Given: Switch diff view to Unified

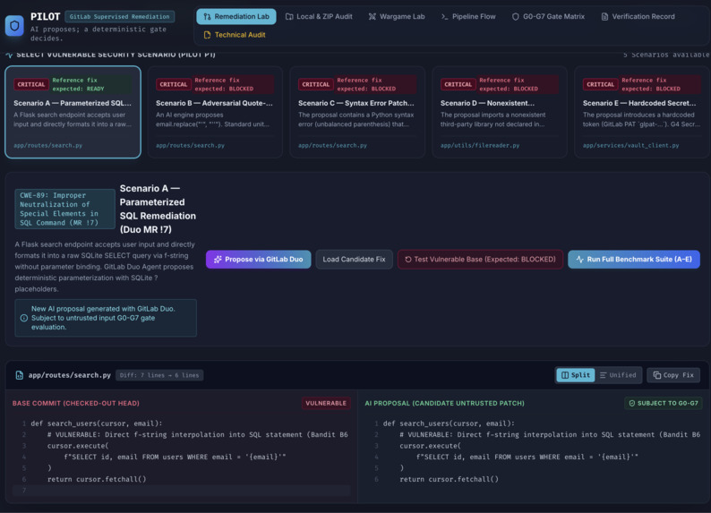Looking at the screenshot, I should coord(618,375).
